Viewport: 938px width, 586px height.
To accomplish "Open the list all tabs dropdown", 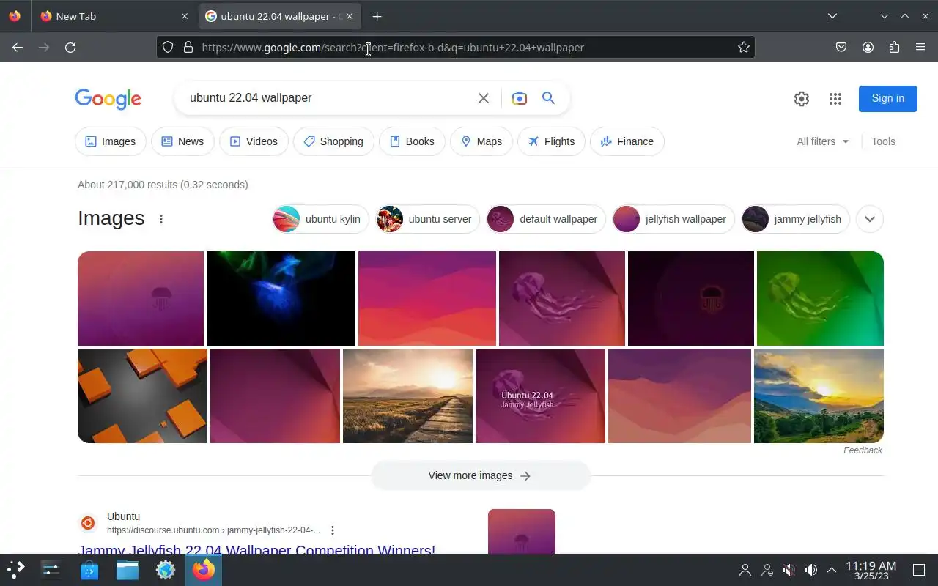I will pyautogui.click(x=832, y=16).
